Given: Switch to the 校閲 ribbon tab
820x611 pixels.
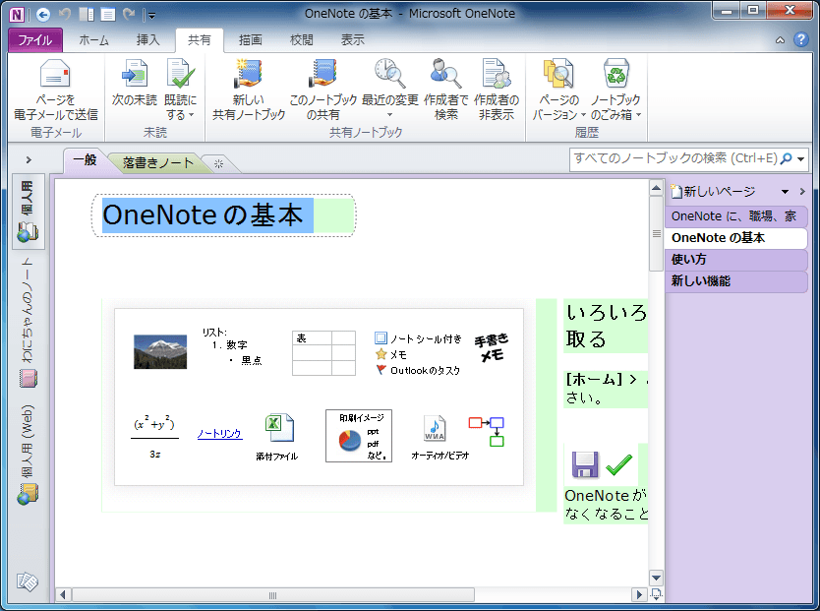Looking at the screenshot, I should [x=301, y=40].
